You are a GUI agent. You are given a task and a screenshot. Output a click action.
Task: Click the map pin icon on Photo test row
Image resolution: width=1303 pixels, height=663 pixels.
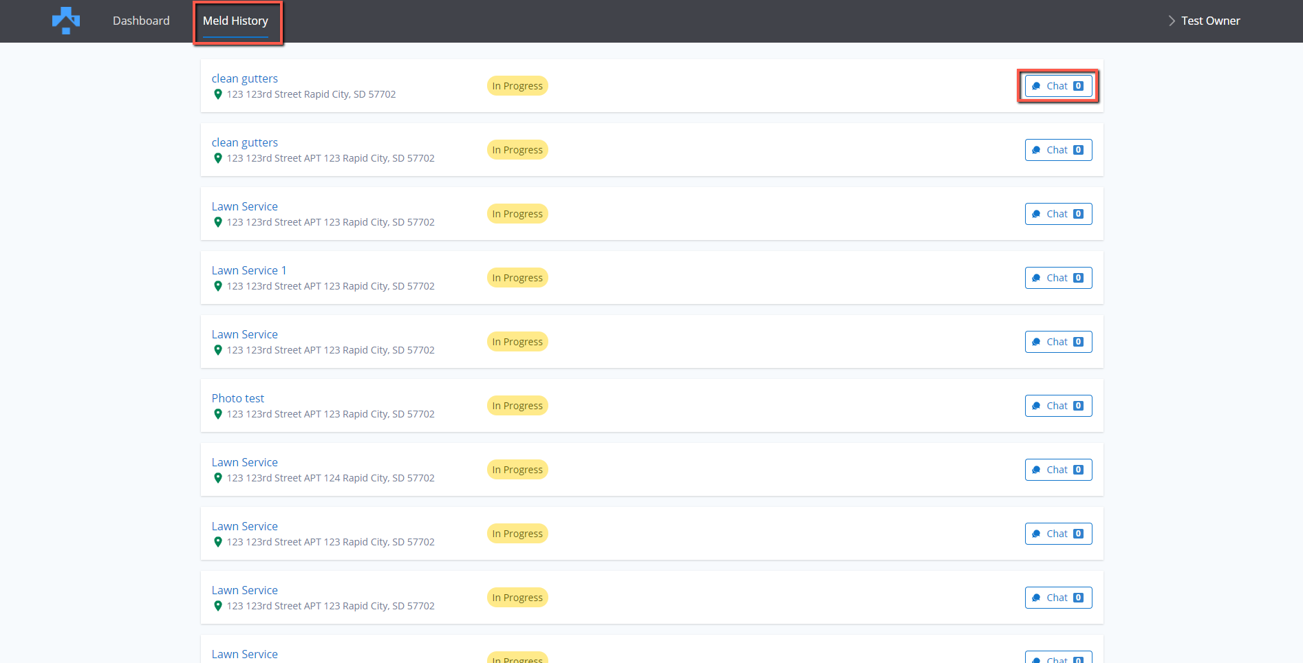click(x=218, y=414)
